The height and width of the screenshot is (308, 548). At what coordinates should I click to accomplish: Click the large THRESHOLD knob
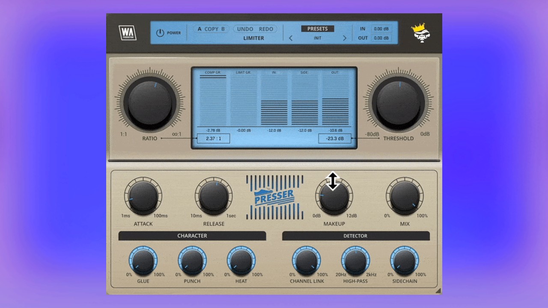pos(398,102)
